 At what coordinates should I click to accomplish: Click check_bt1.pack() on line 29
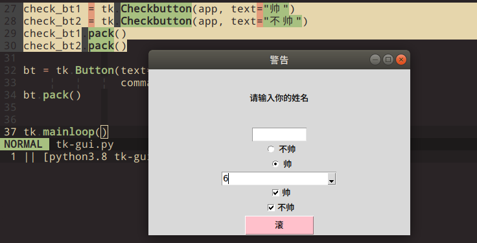pos(75,34)
